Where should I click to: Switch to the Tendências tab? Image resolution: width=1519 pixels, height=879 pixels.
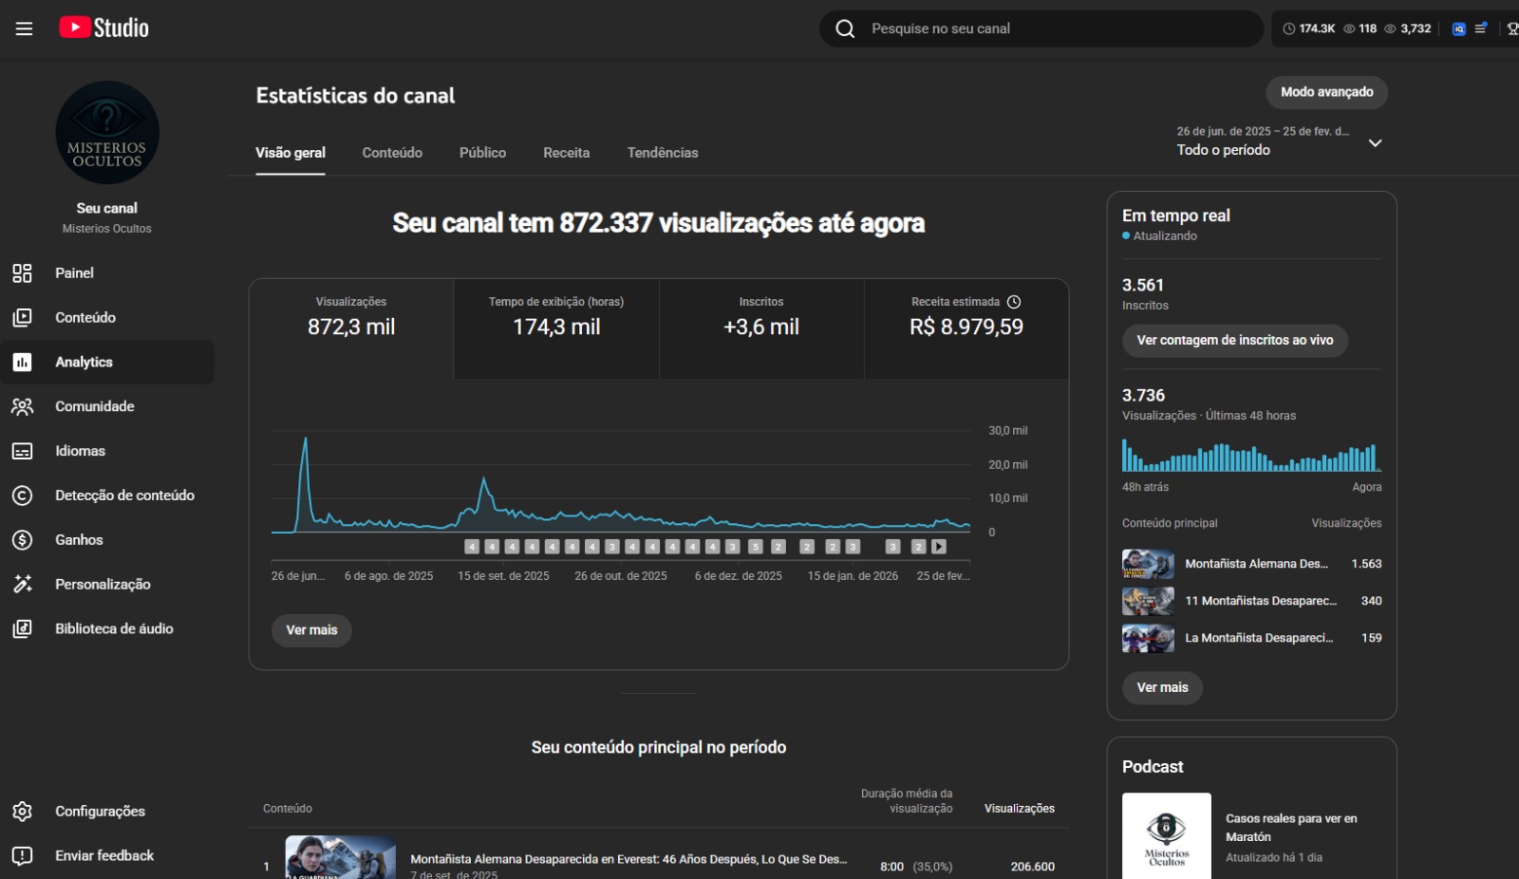pos(662,153)
